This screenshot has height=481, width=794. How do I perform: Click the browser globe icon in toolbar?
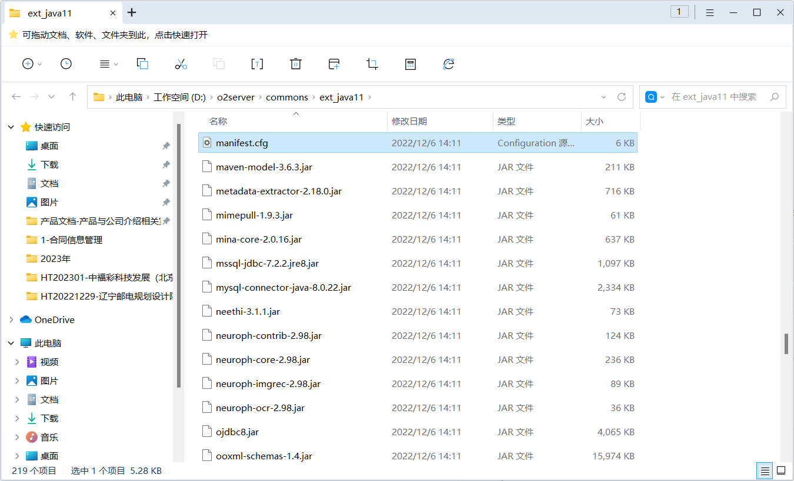pyautogui.click(x=449, y=64)
